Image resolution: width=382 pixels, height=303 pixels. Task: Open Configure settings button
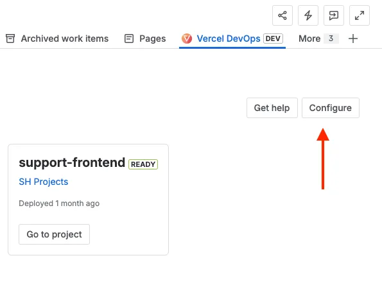331,108
